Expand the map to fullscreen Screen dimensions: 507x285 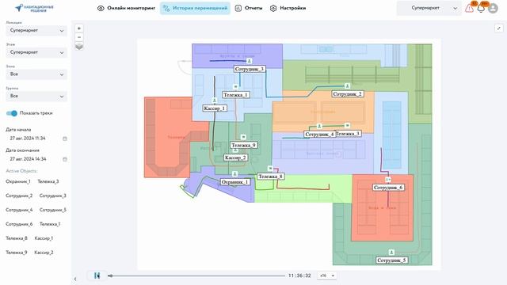499,28
